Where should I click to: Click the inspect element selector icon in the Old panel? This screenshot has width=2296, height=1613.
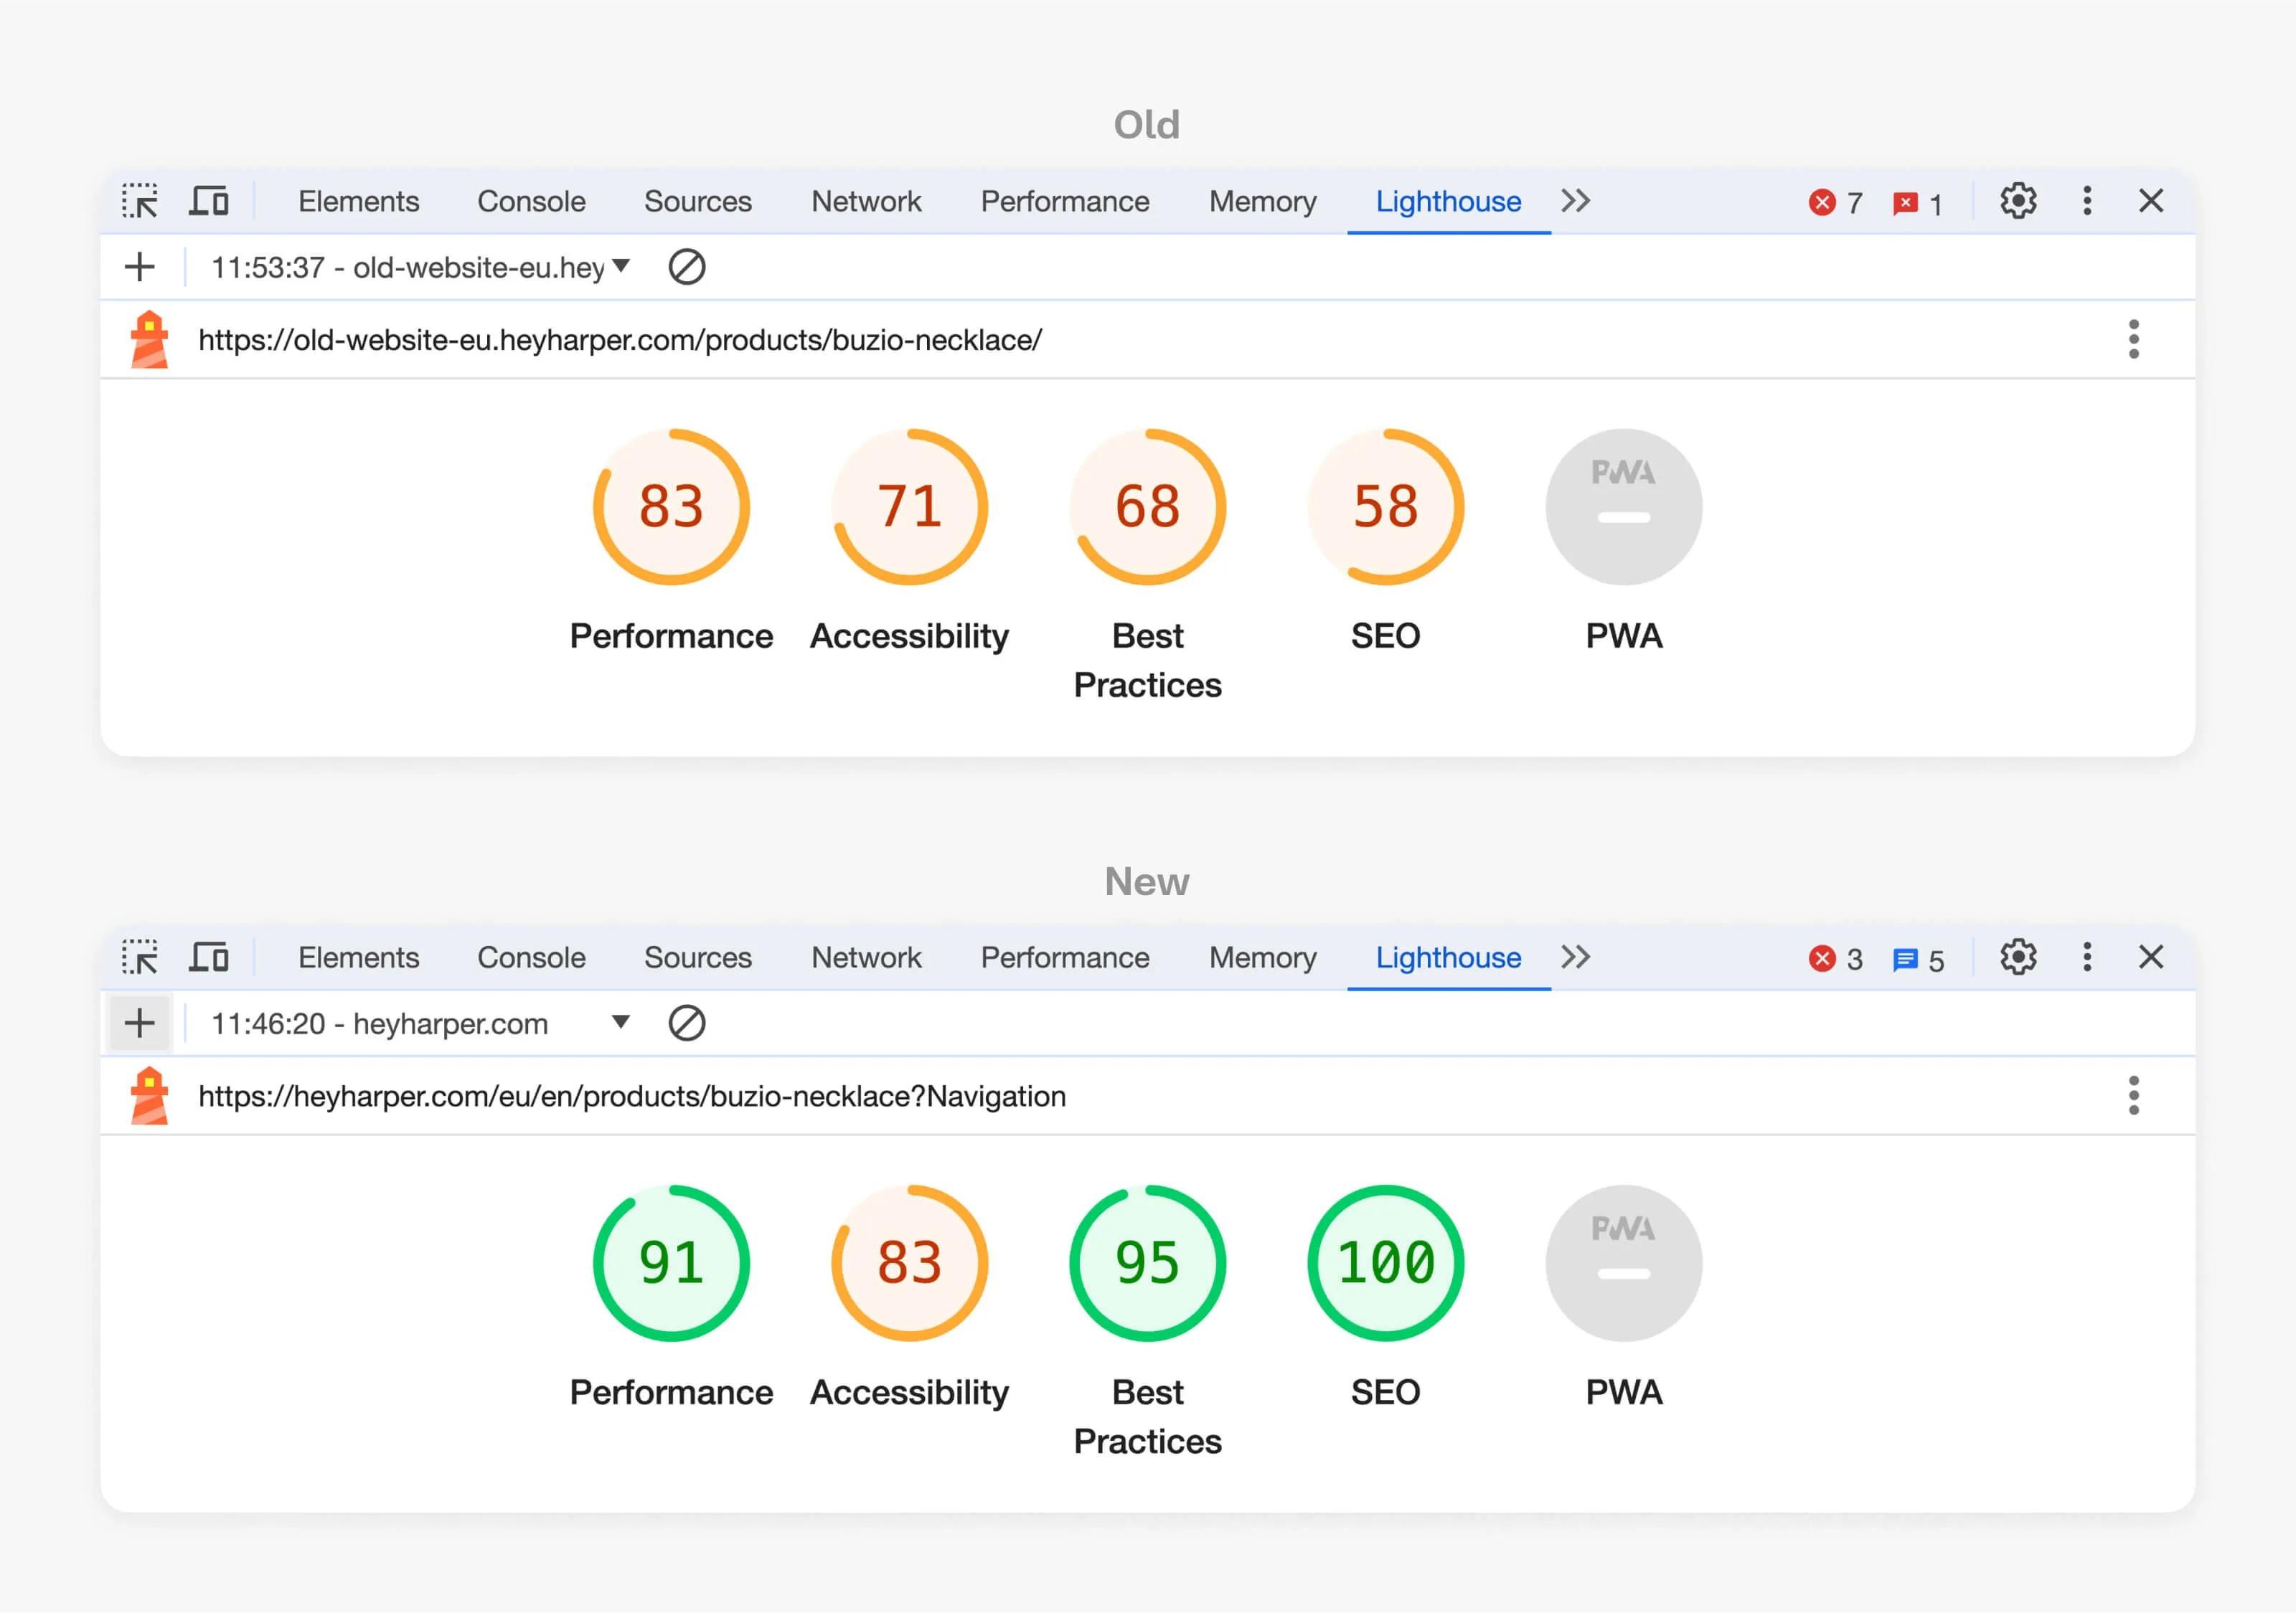click(140, 201)
